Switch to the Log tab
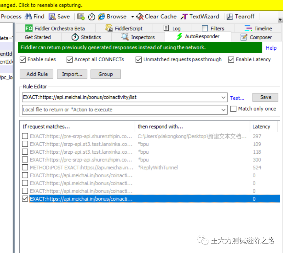This screenshot has width=283, height=253. point(172,28)
